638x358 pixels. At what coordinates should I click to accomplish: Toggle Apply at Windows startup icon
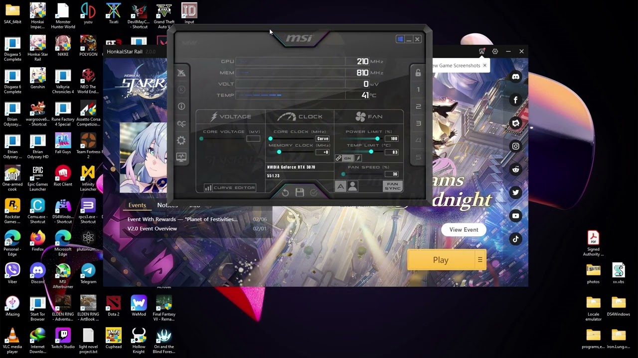coord(400,39)
